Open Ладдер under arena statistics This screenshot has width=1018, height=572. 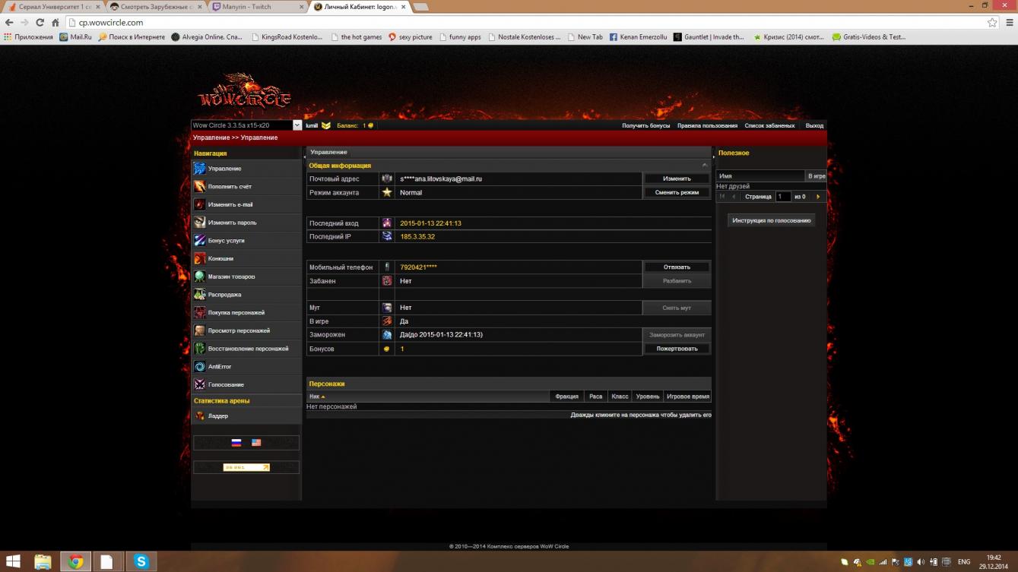(217, 416)
